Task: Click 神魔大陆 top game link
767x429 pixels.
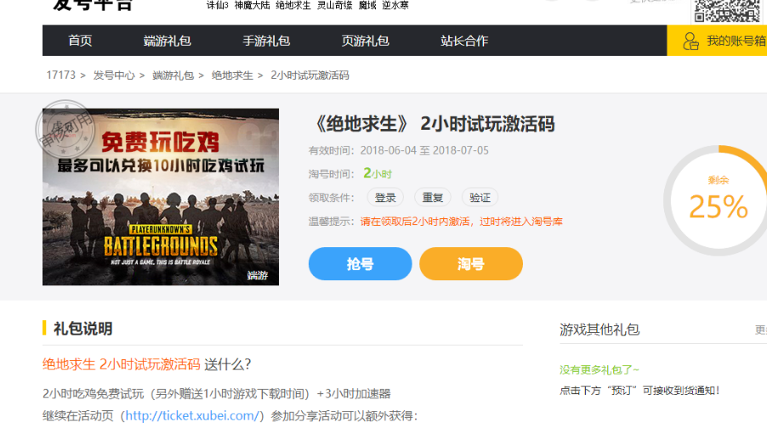Action: point(252,5)
